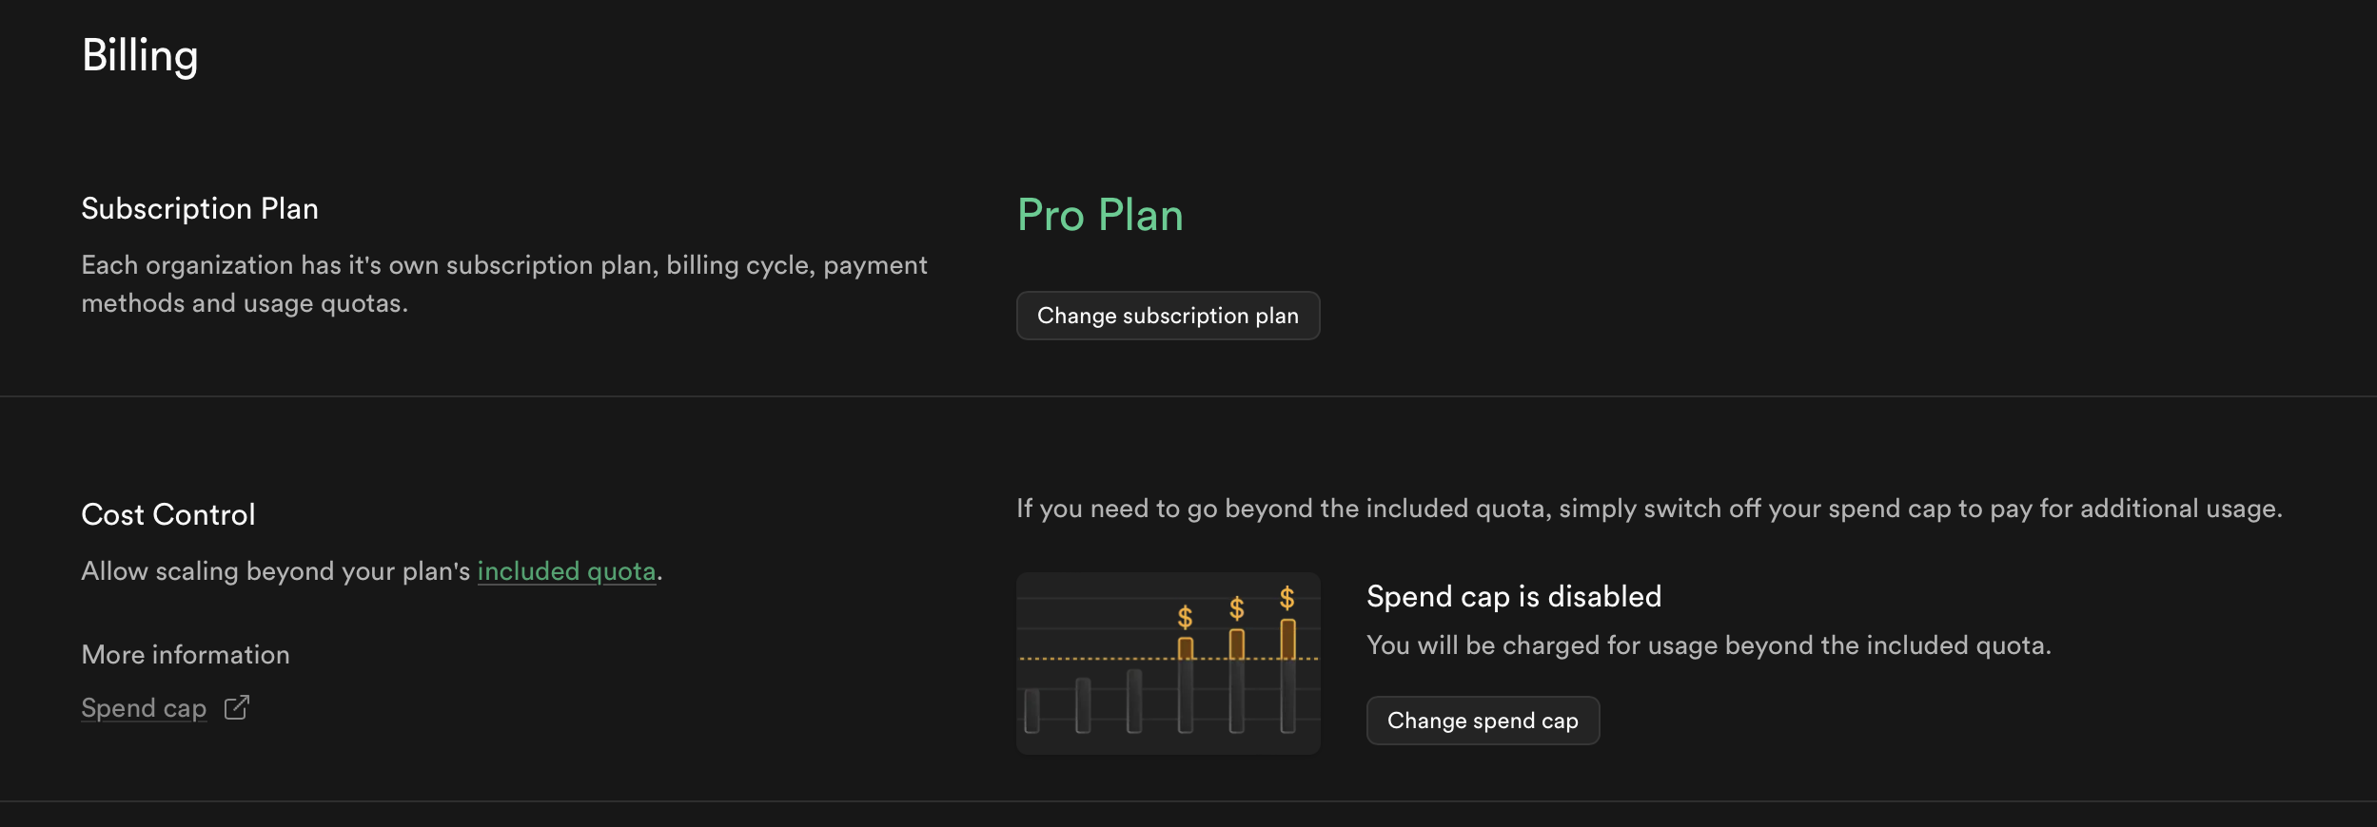Click the charged for usage beyond quota text
The image size is (2377, 827).
(x=1708, y=646)
